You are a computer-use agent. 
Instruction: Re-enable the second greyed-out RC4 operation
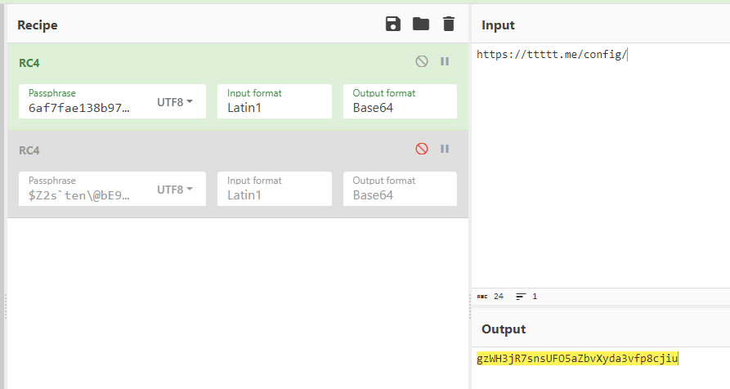(x=422, y=149)
